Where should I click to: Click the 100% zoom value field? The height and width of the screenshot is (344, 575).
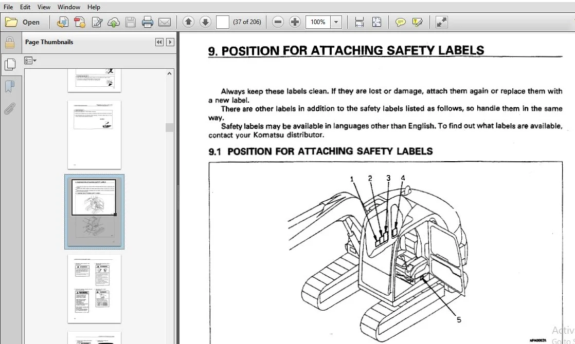pos(317,22)
